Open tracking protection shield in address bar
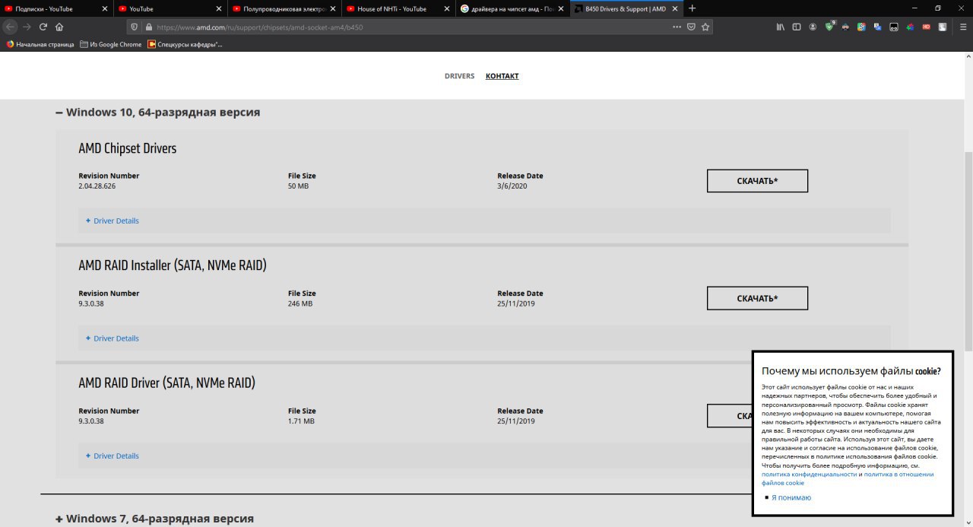Image resolution: width=973 pixels, height=527 pixels. point(134,26)
